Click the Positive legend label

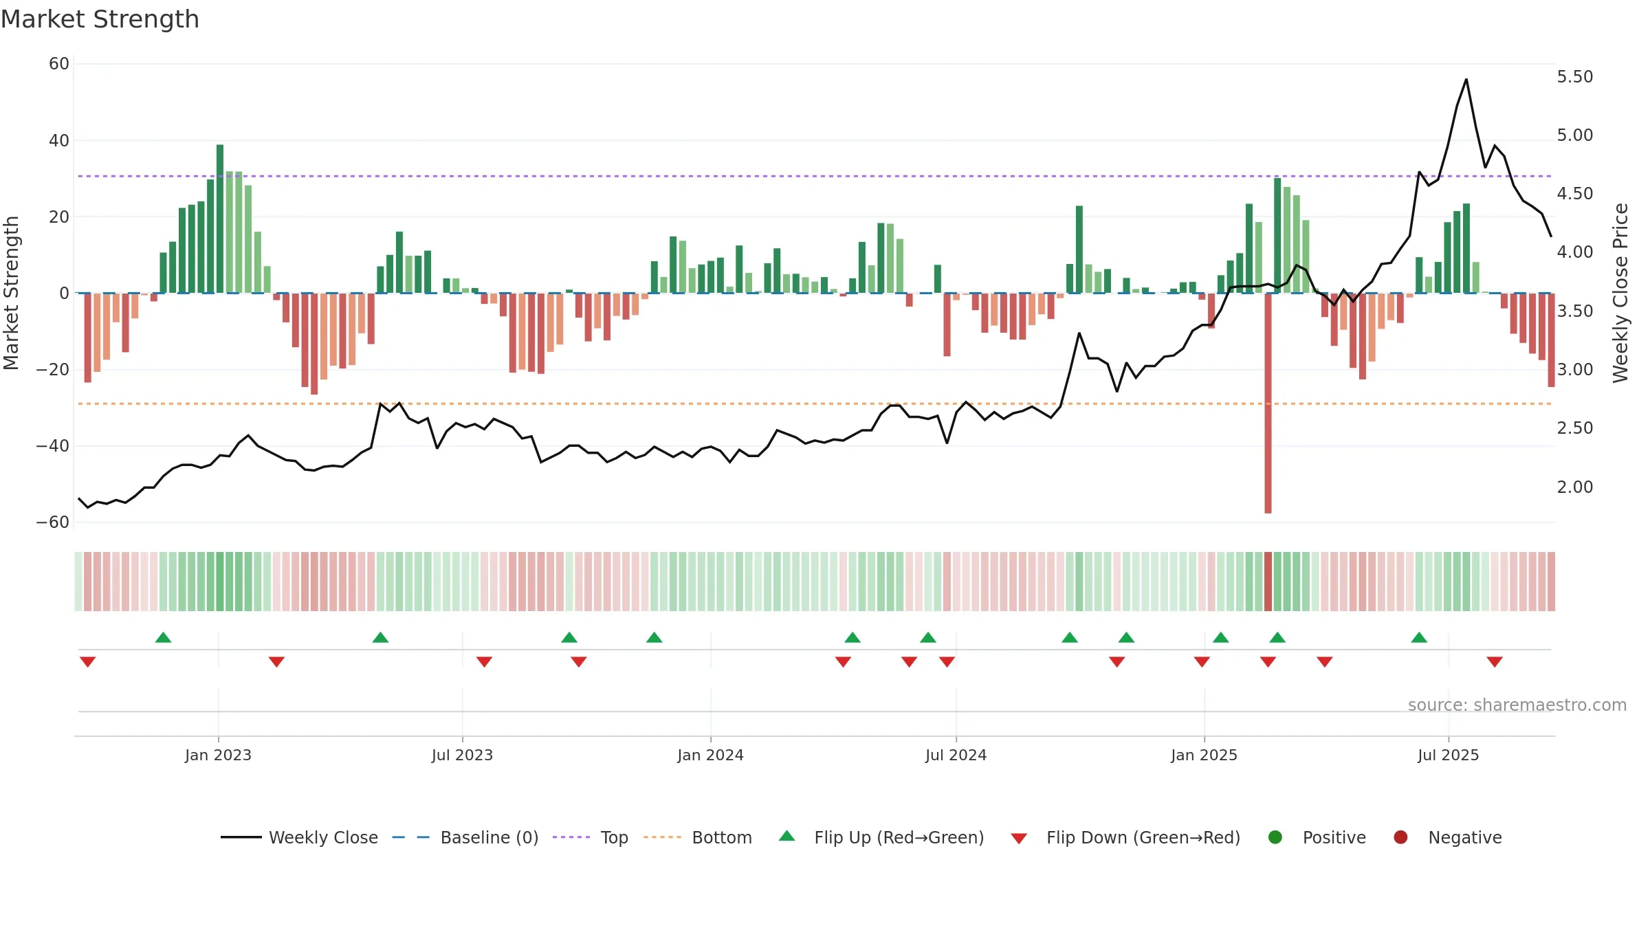point(1334,837)
